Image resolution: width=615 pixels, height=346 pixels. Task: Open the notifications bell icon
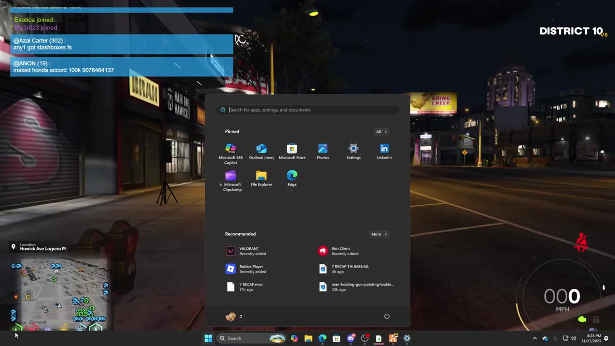[606, 338]
